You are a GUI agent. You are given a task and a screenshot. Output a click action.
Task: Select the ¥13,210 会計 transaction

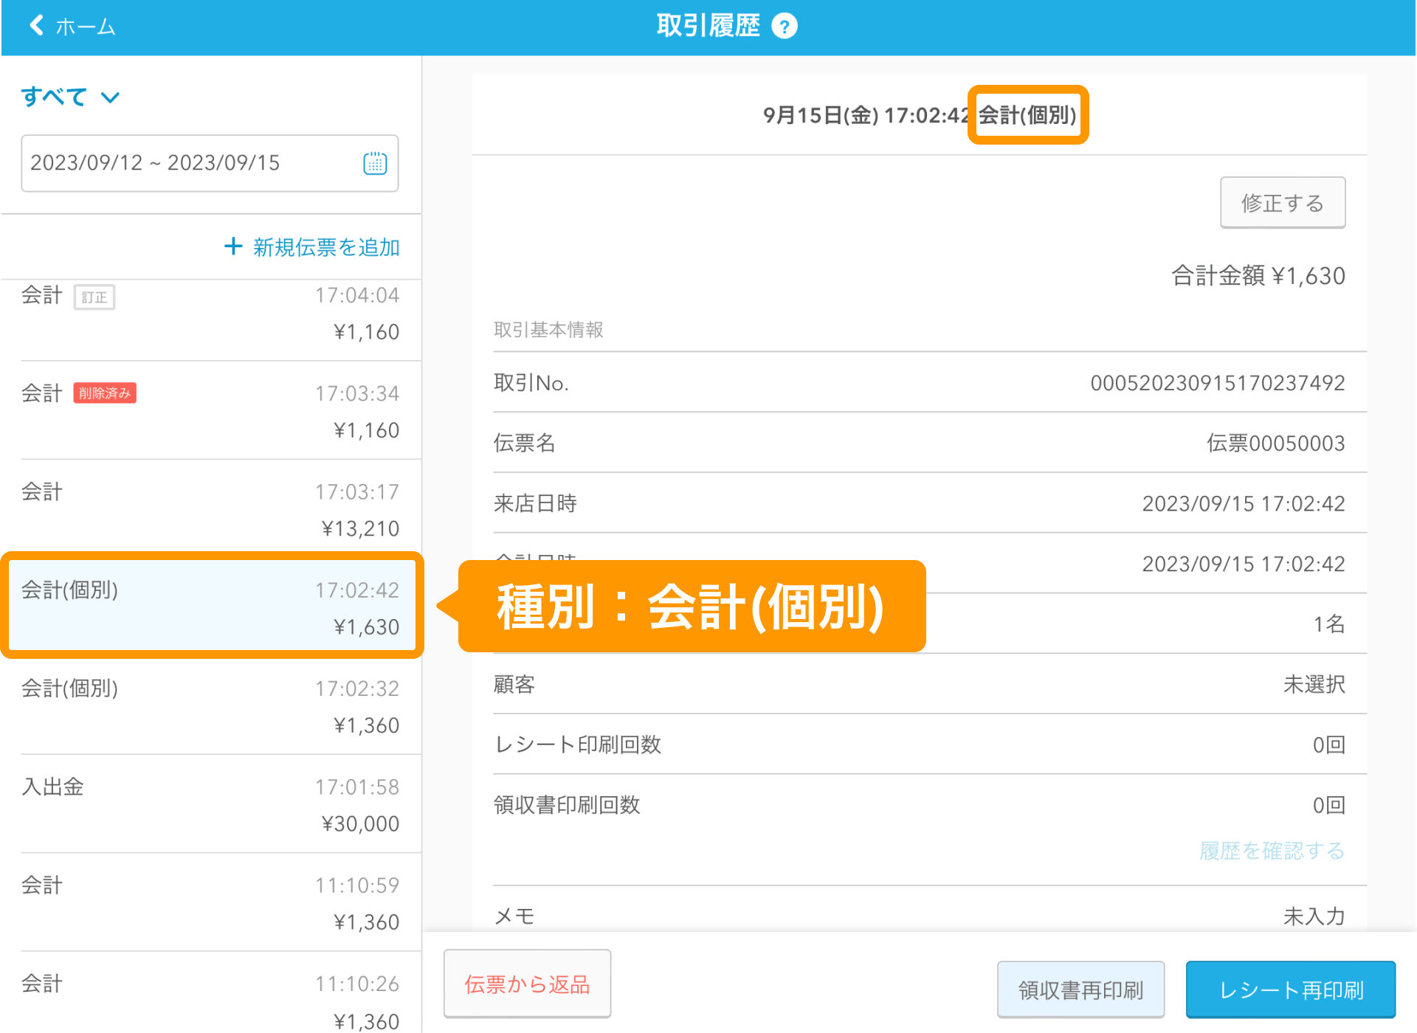coord(210,509)
